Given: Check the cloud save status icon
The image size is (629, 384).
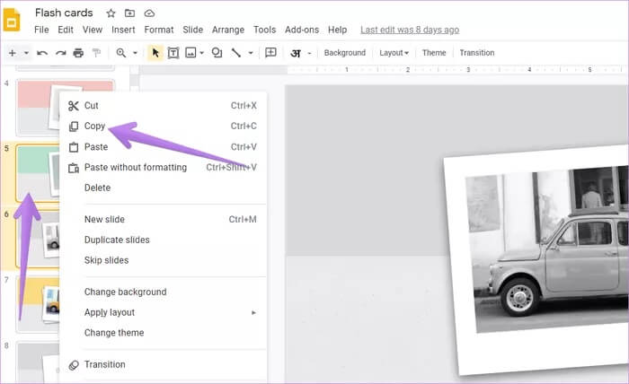Looking at the screenshot, I should click(149, 13).
